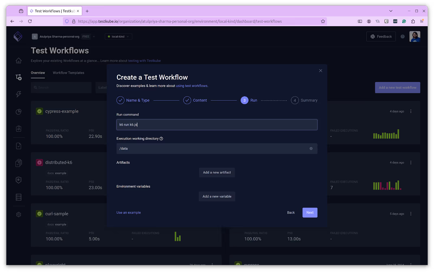
Task: Click the Next button
Action: coord(310,213)
